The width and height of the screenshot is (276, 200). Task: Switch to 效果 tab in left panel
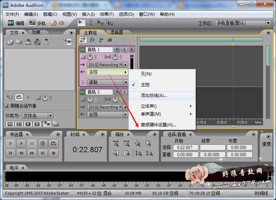36,32
